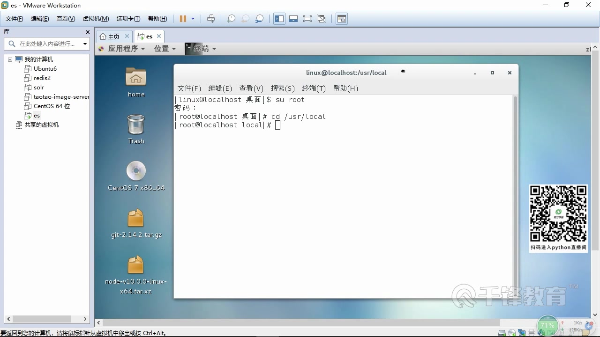Click the terminal command line cursor area

coord(277,125)
